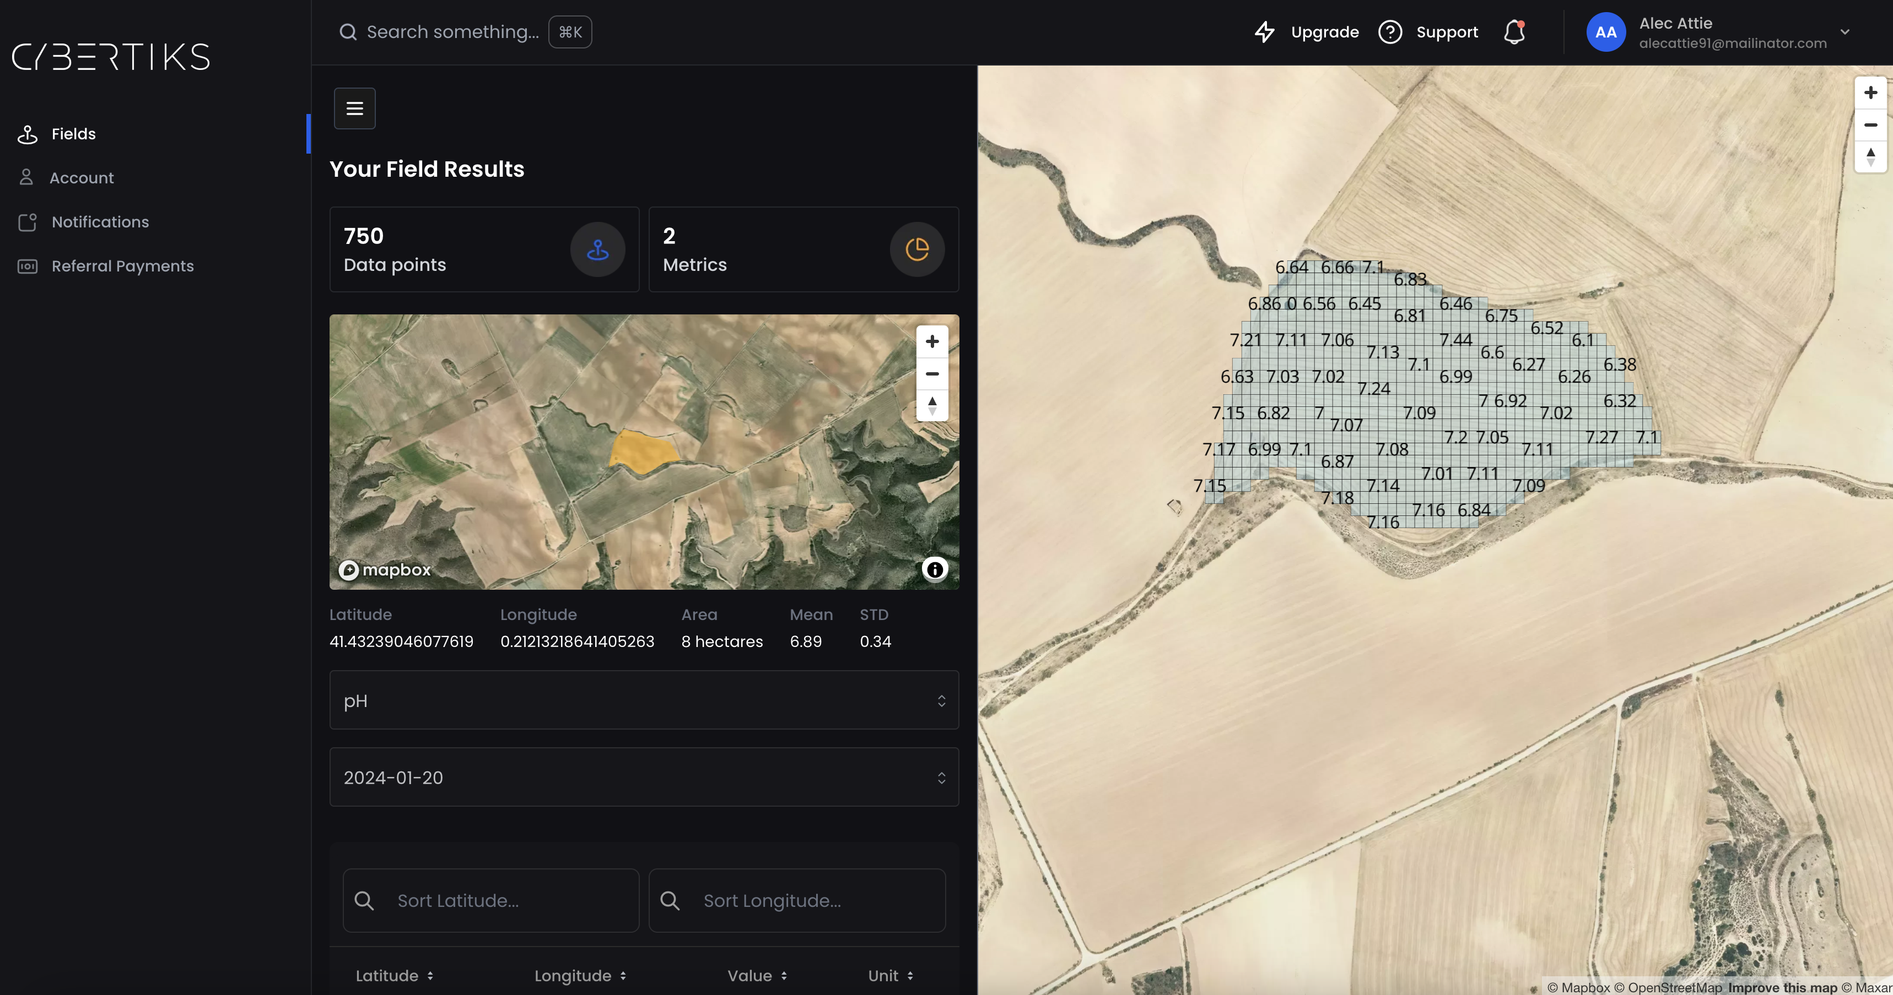Click the Cybertiks logo
The width and height of the screenshot is (1893, 995).
pyautogui.click(x=111, y=57)
